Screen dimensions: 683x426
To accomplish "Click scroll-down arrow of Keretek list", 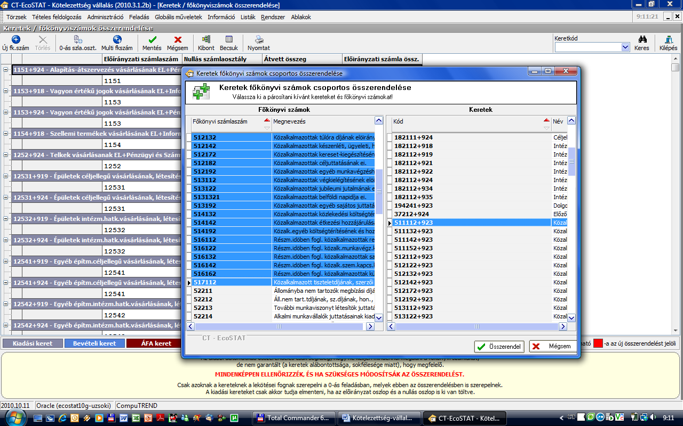I will (x=571, y=317).
